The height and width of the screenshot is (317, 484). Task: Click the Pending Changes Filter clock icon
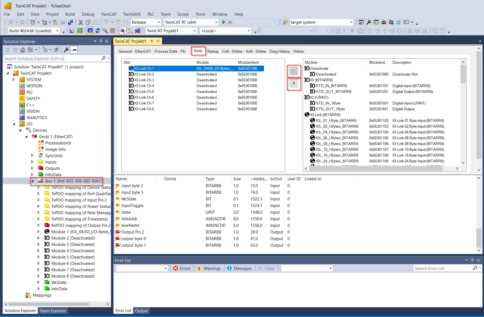point(45,50)
